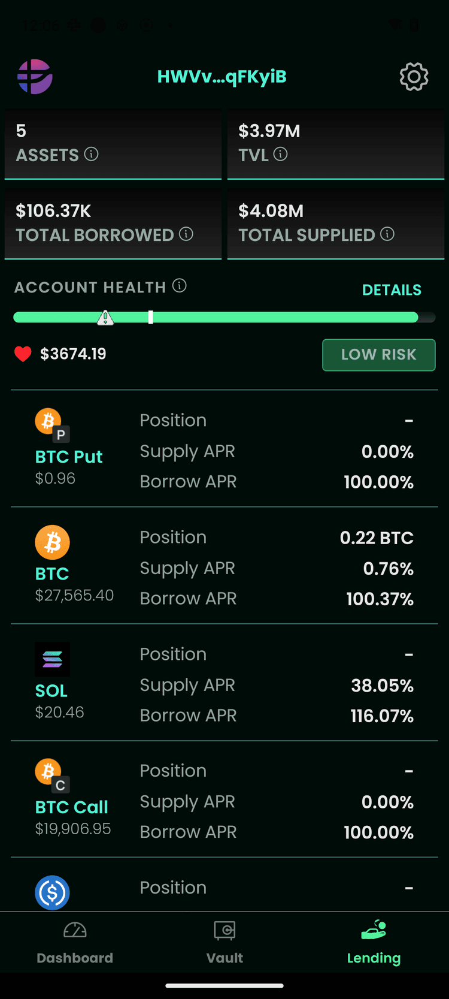Switch to the Dashboard tab
449x999 pixels.
pos(75,942)
